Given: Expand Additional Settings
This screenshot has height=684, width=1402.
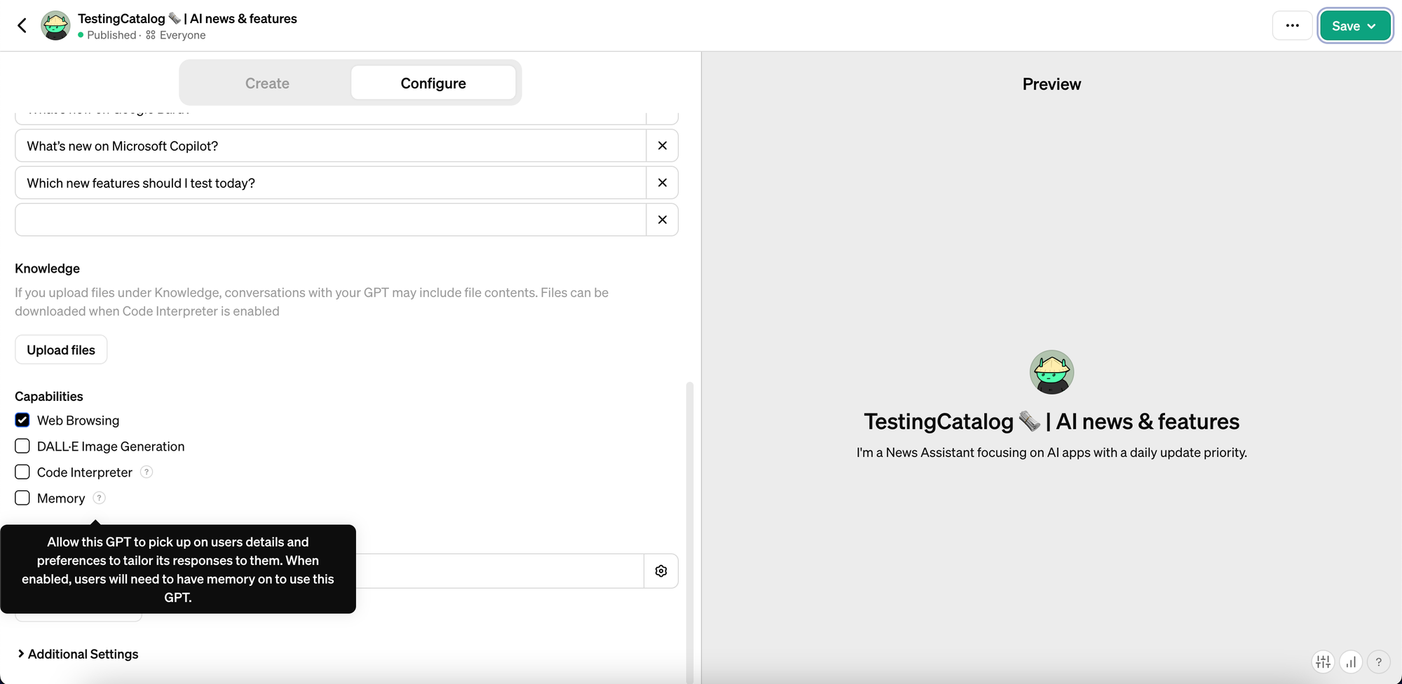Looking at the screenshot, I should pos(78,654).
